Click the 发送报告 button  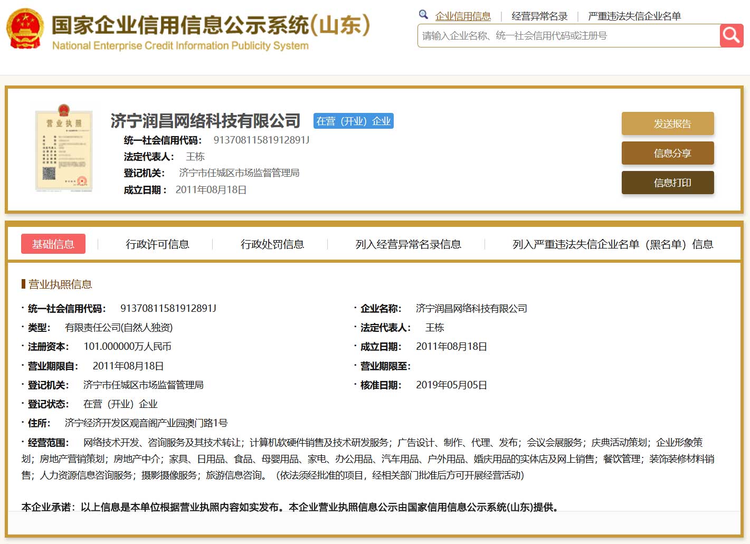pos(668,123)
